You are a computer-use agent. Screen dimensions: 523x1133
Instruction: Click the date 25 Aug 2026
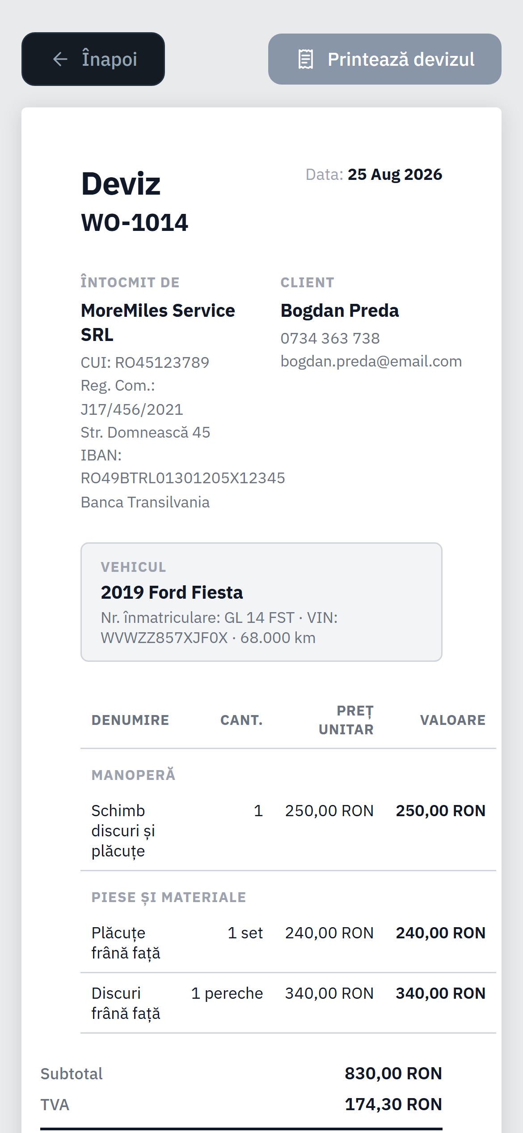tap(395, 175)
